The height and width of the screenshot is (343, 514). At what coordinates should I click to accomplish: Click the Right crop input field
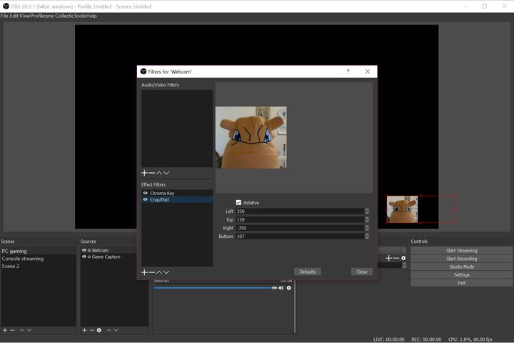[300, 228]
